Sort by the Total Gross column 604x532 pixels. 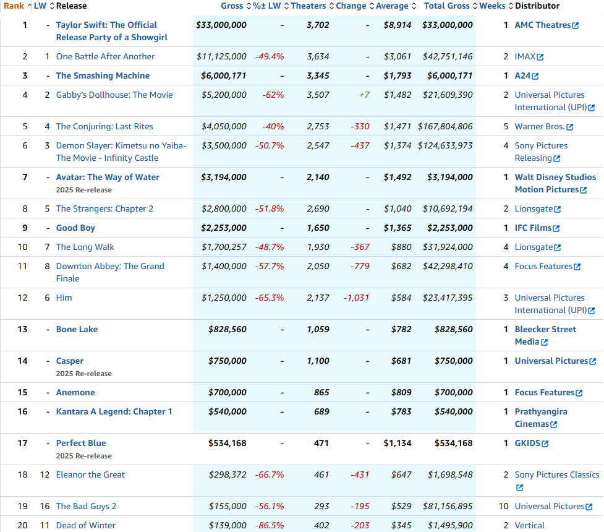click(447, 6)
